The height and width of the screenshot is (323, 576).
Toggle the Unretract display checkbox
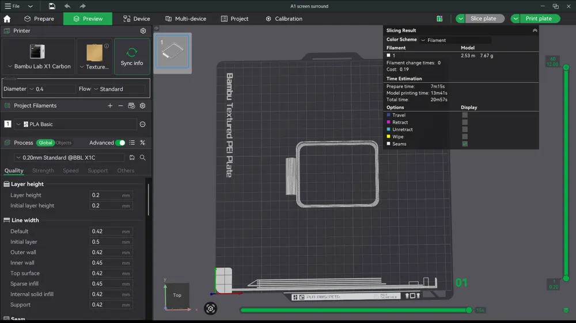(x=465, y=129)
